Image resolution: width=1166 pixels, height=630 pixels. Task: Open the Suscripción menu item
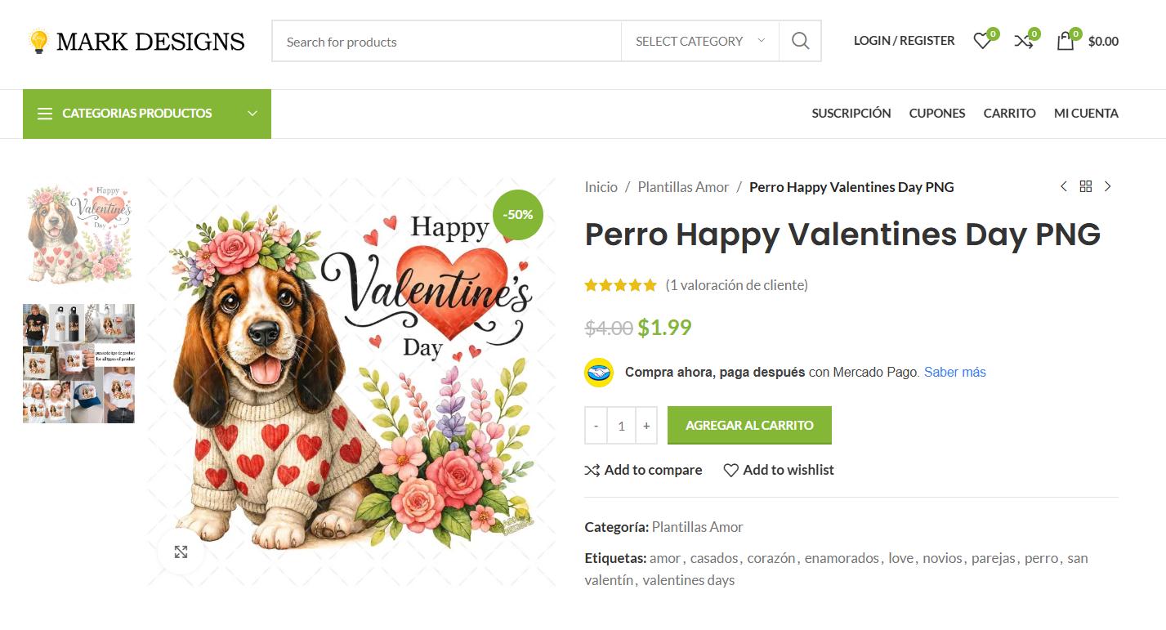click(851, 114)
